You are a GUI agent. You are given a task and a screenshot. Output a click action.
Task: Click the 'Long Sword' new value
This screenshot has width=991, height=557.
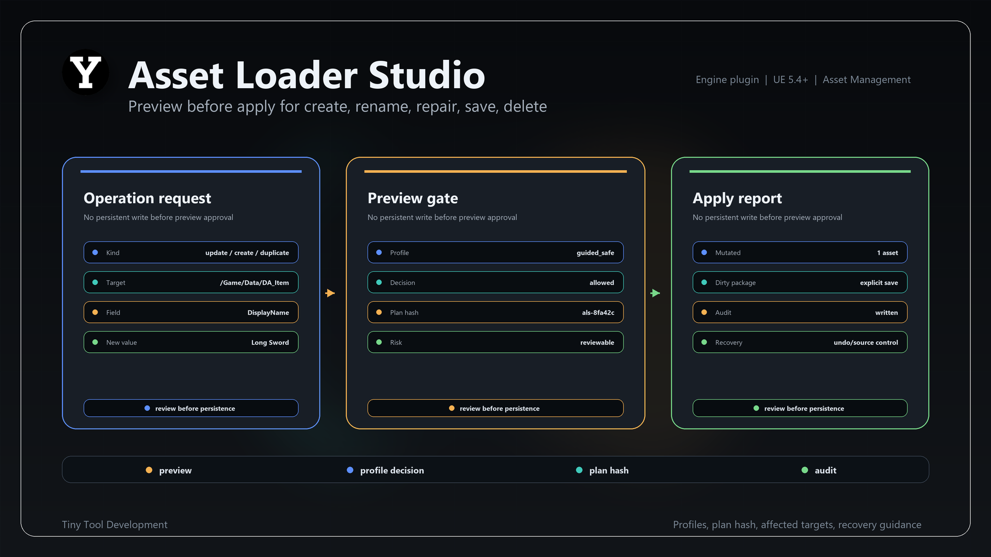270,342
